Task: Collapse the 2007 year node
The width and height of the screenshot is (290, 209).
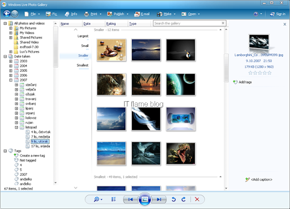Action: point(11,80)
